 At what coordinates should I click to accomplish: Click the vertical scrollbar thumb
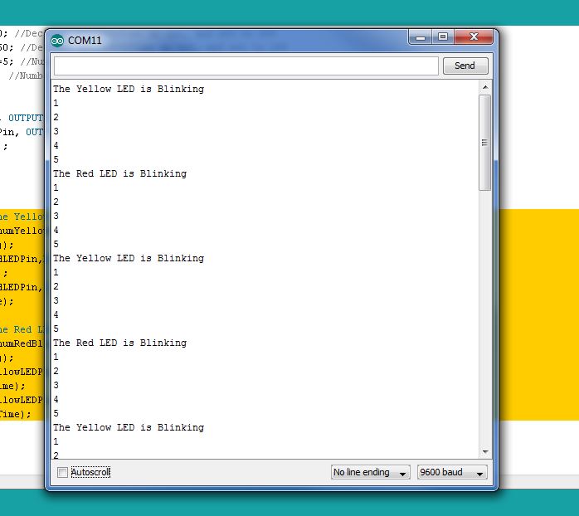[484, 143]
